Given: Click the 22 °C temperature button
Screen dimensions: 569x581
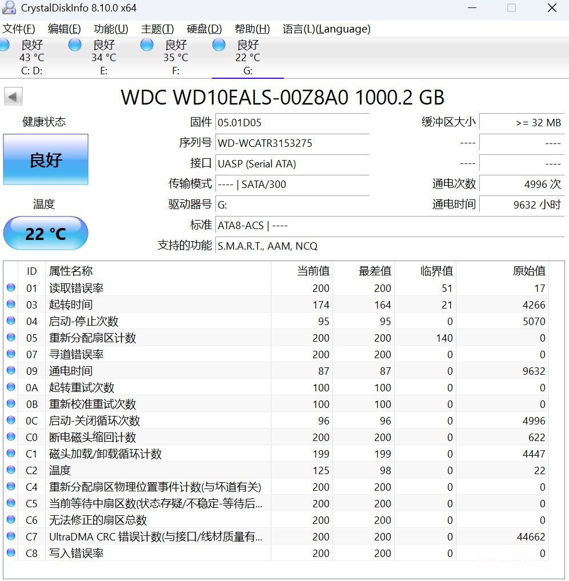Looking at the screenshot, I should coord(46,234).
